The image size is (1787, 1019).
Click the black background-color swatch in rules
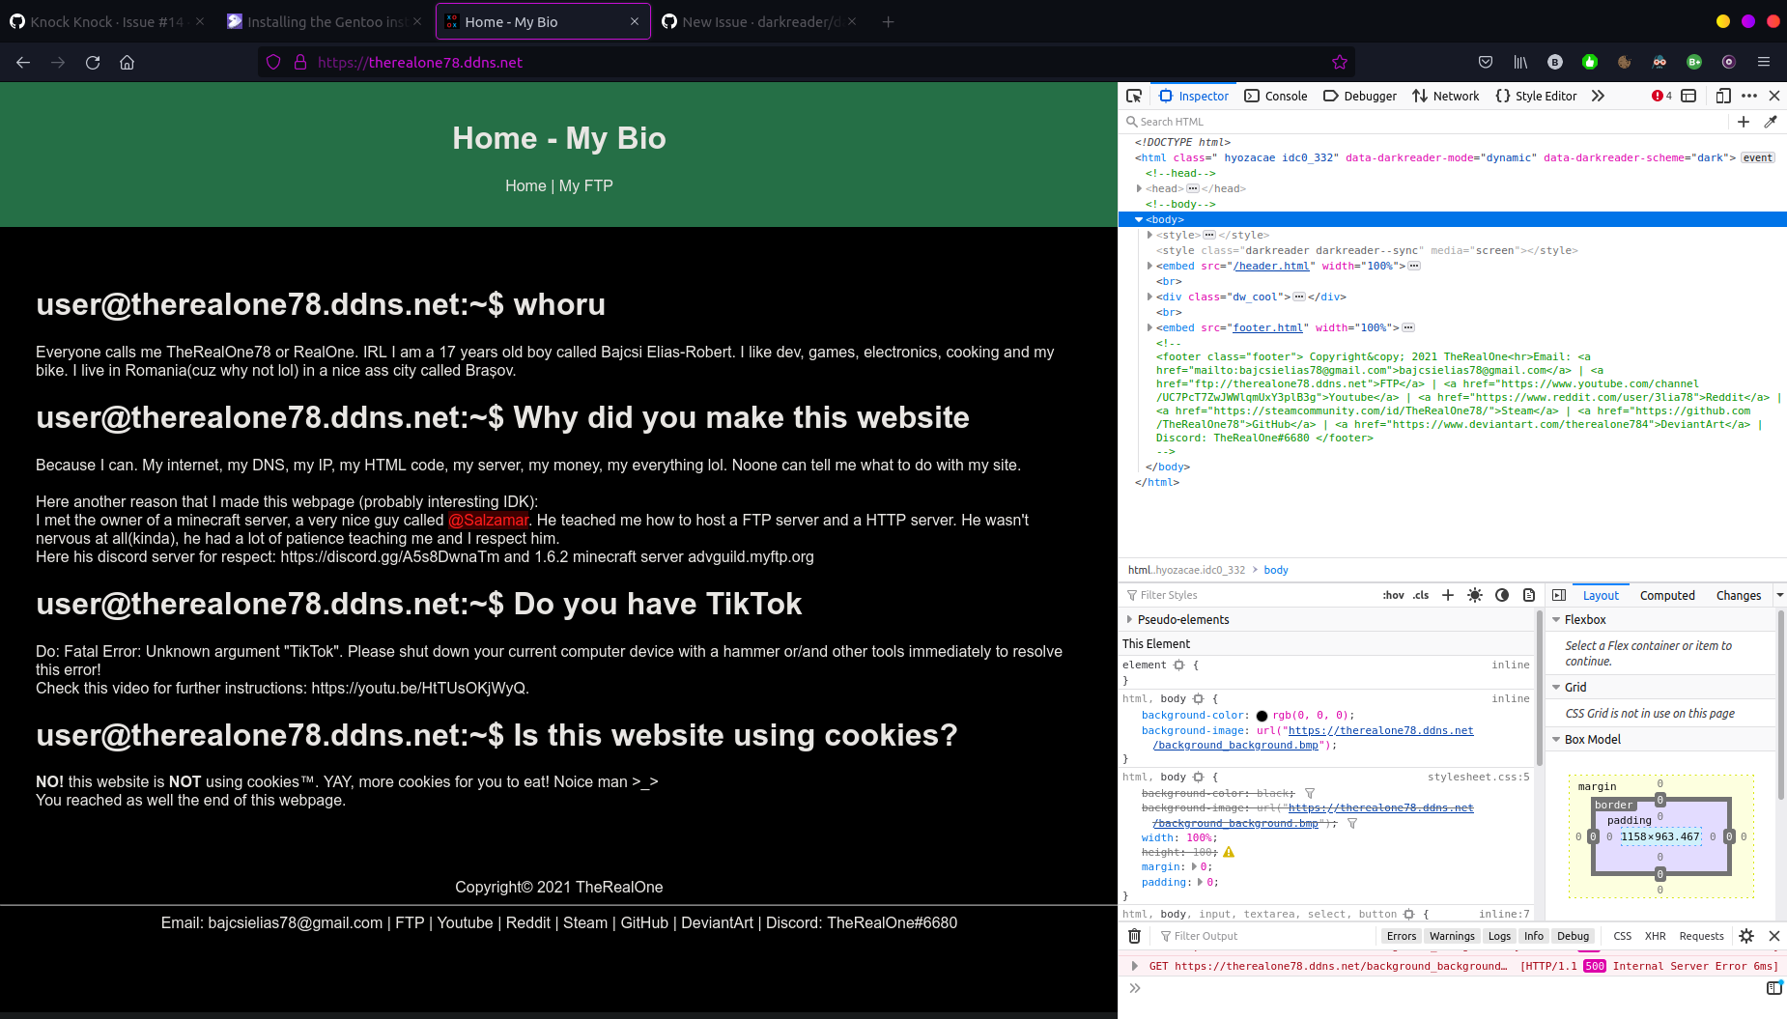[1262, 715]
